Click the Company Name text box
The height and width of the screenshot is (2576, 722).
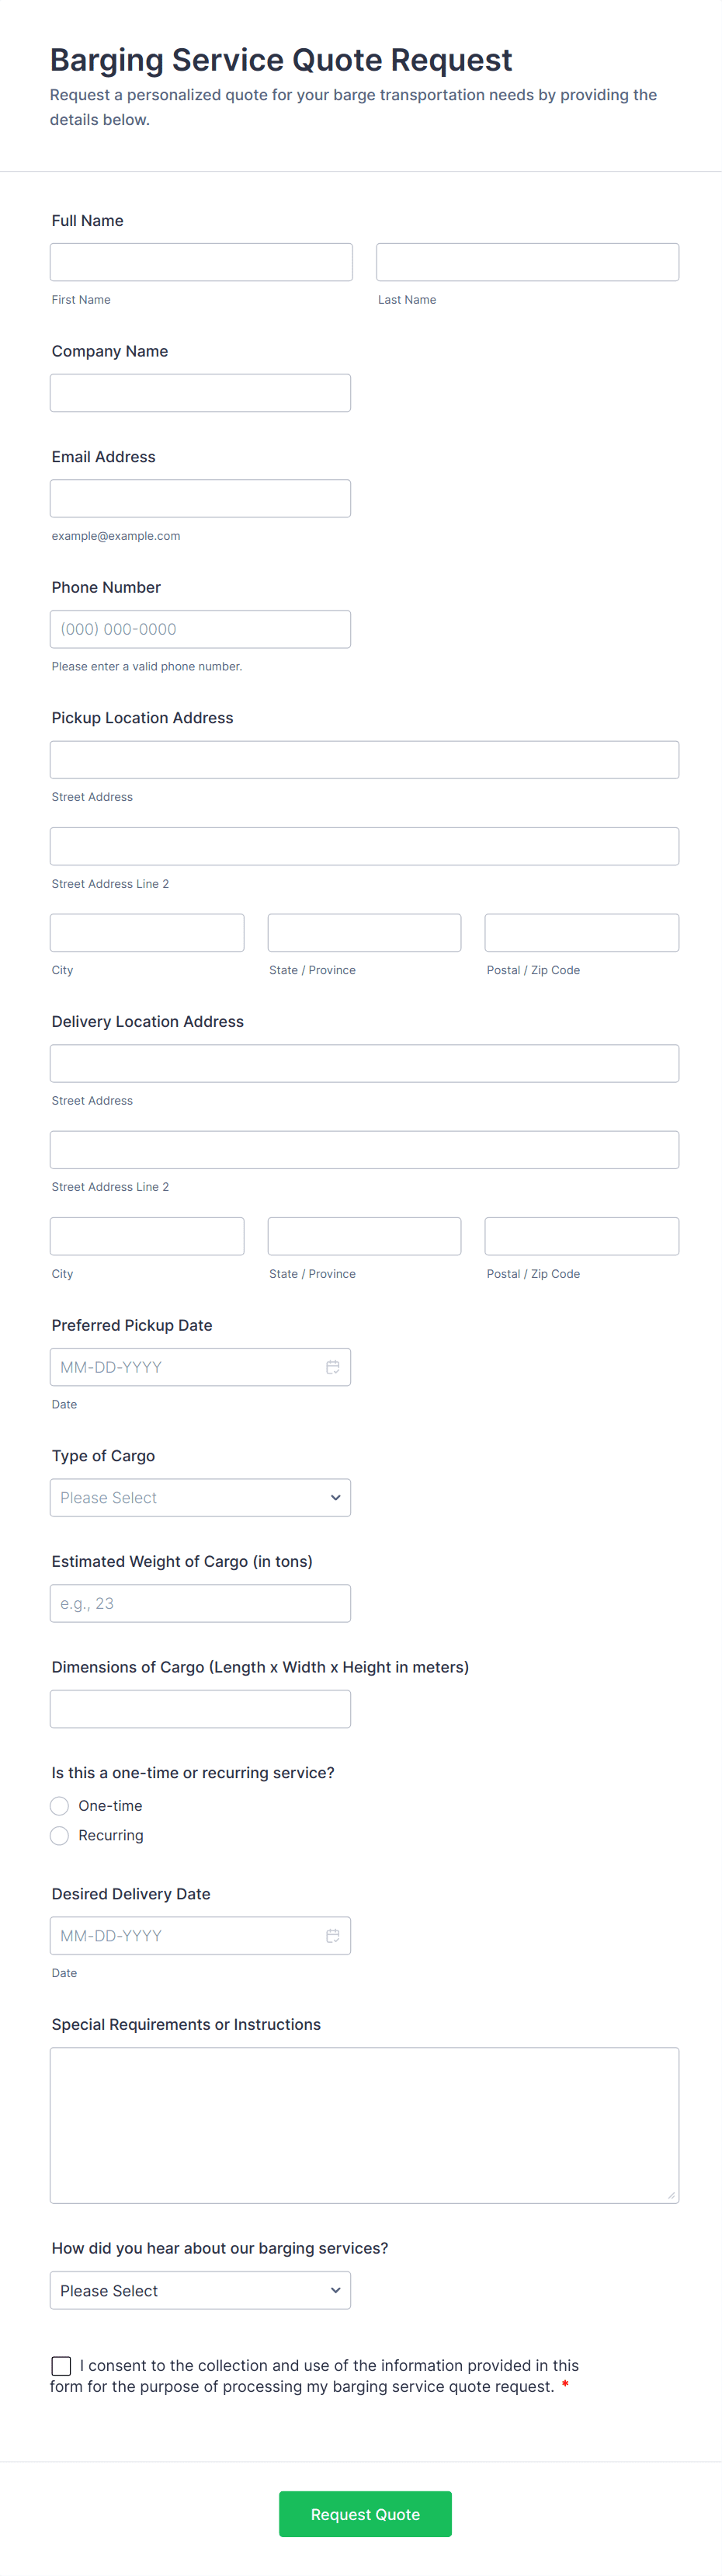tap(200, 393)
